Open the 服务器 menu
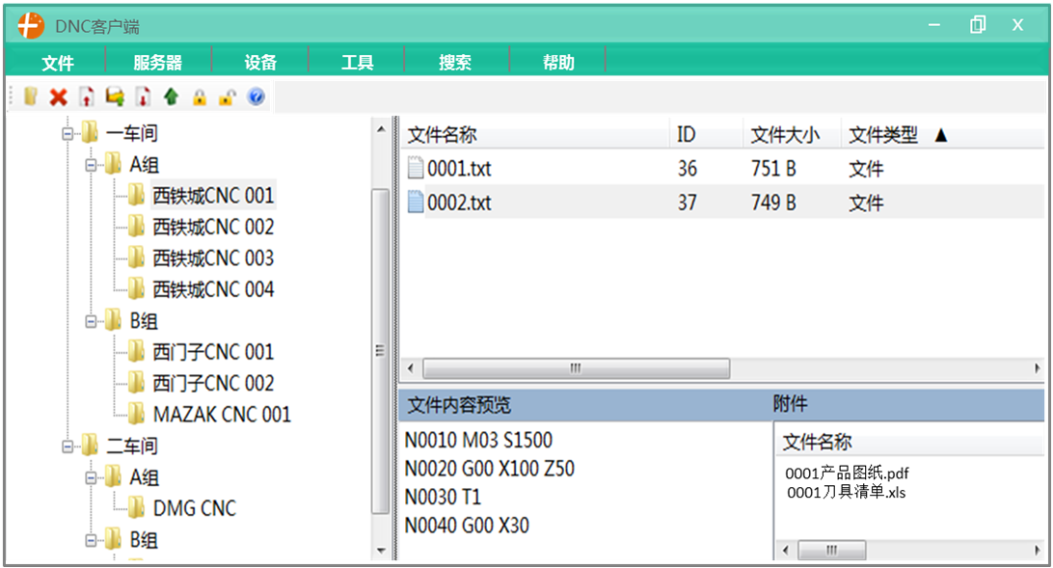 157,63
